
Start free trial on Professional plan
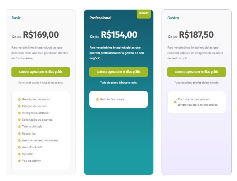(118, 72)
